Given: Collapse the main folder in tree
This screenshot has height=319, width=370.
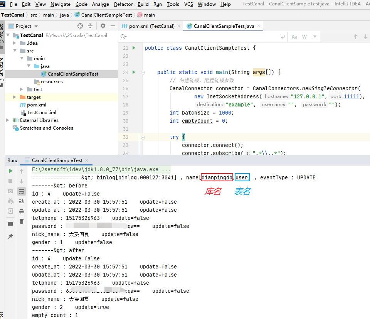Looking at the screenshot, I should [22, 58].
